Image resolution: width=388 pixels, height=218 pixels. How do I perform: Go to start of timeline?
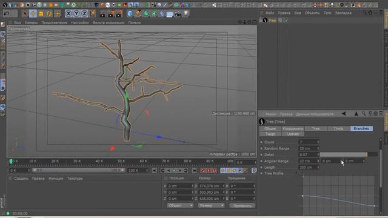coord(155,171)
